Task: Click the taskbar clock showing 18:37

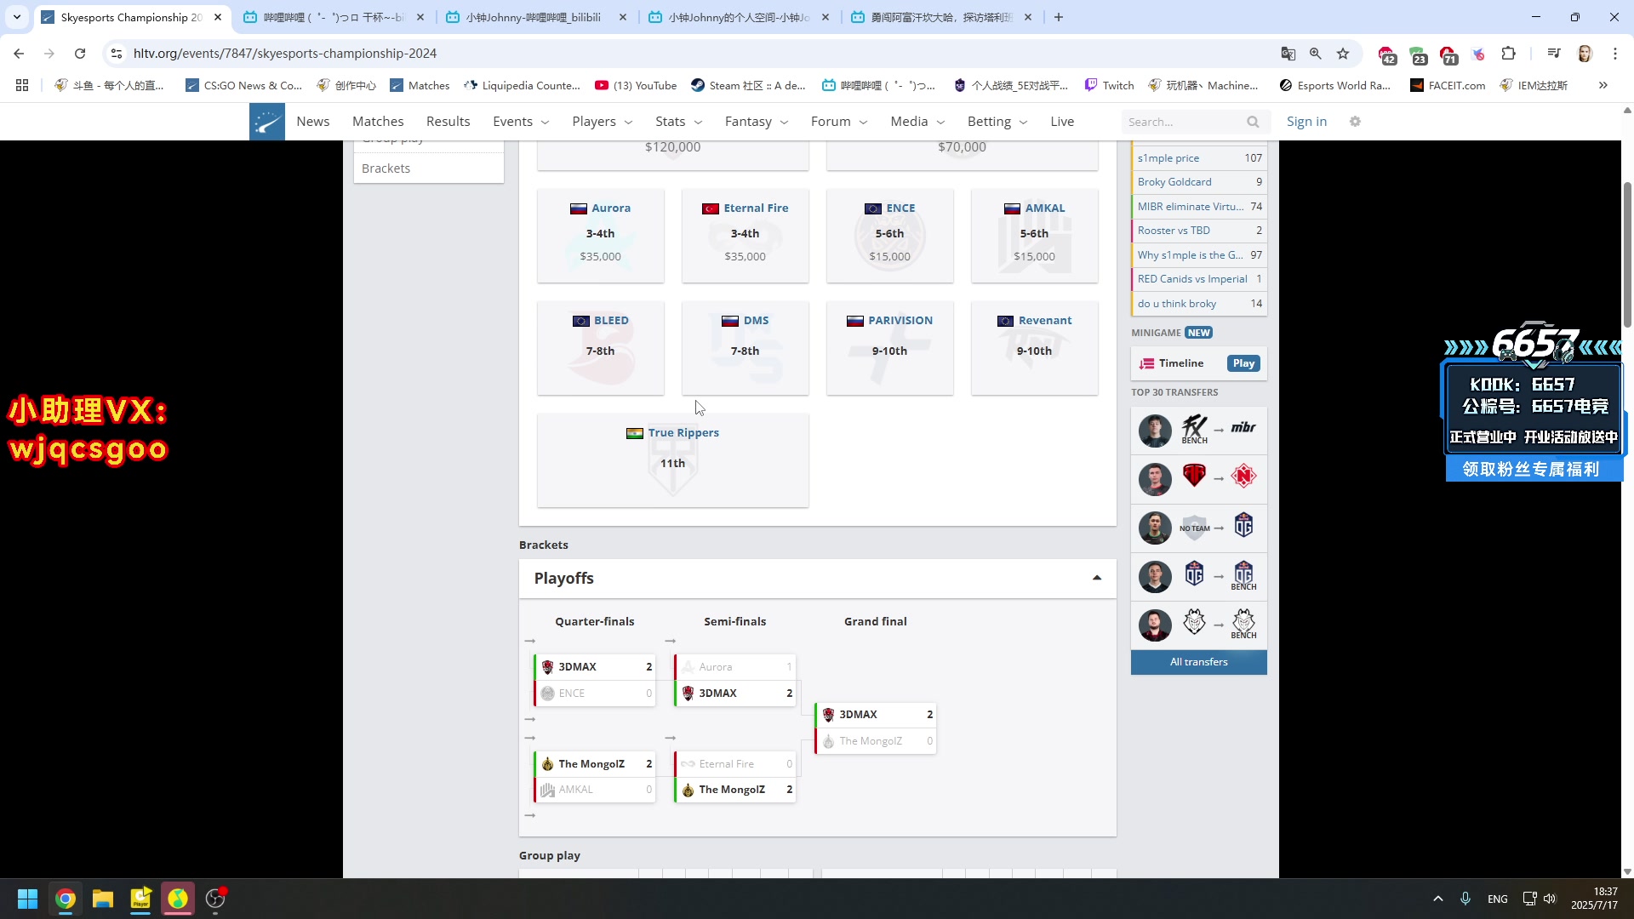Action: pyautogui.click(x=1594, y=899)
